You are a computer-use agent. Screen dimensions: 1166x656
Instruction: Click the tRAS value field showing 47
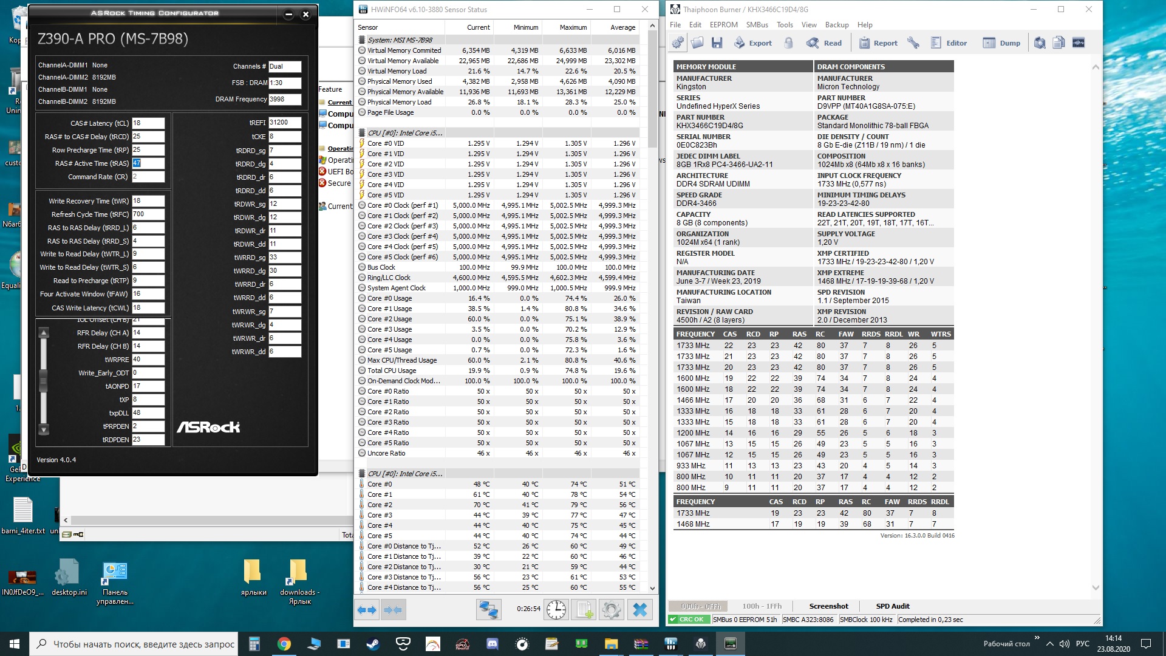tap(148, 163)
